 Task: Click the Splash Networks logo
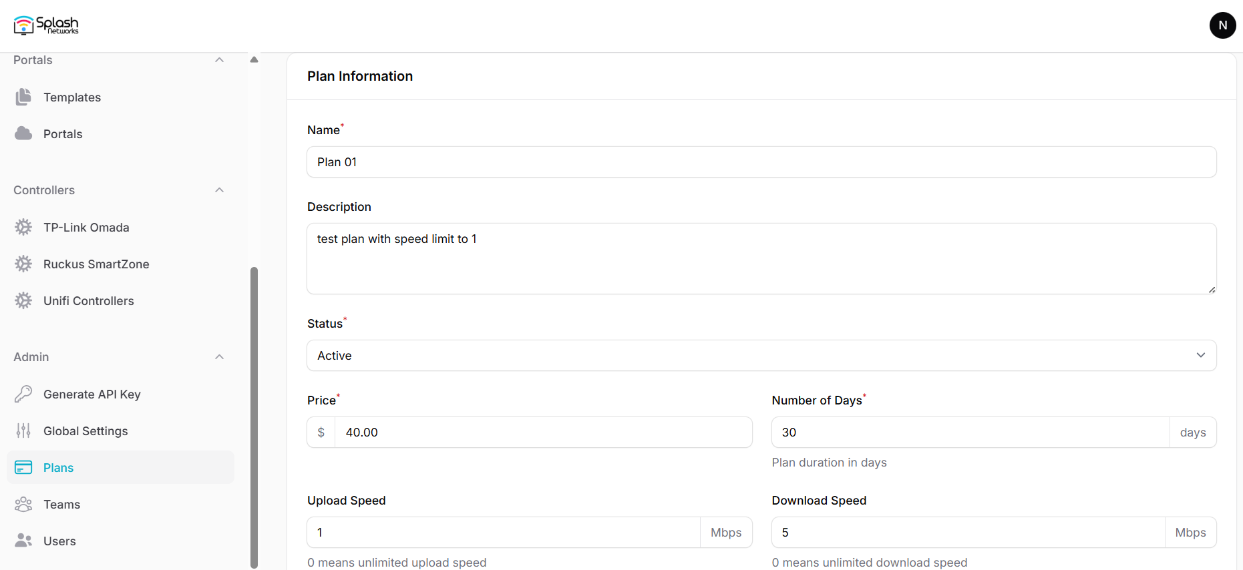coord(46,25)
